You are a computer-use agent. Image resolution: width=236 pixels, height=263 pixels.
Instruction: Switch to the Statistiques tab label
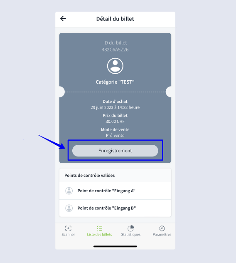(131, 234)
